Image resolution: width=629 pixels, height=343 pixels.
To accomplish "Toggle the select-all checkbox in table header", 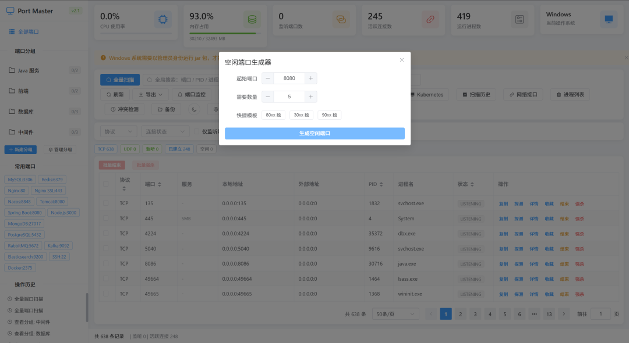I will [x=106, y=184].
